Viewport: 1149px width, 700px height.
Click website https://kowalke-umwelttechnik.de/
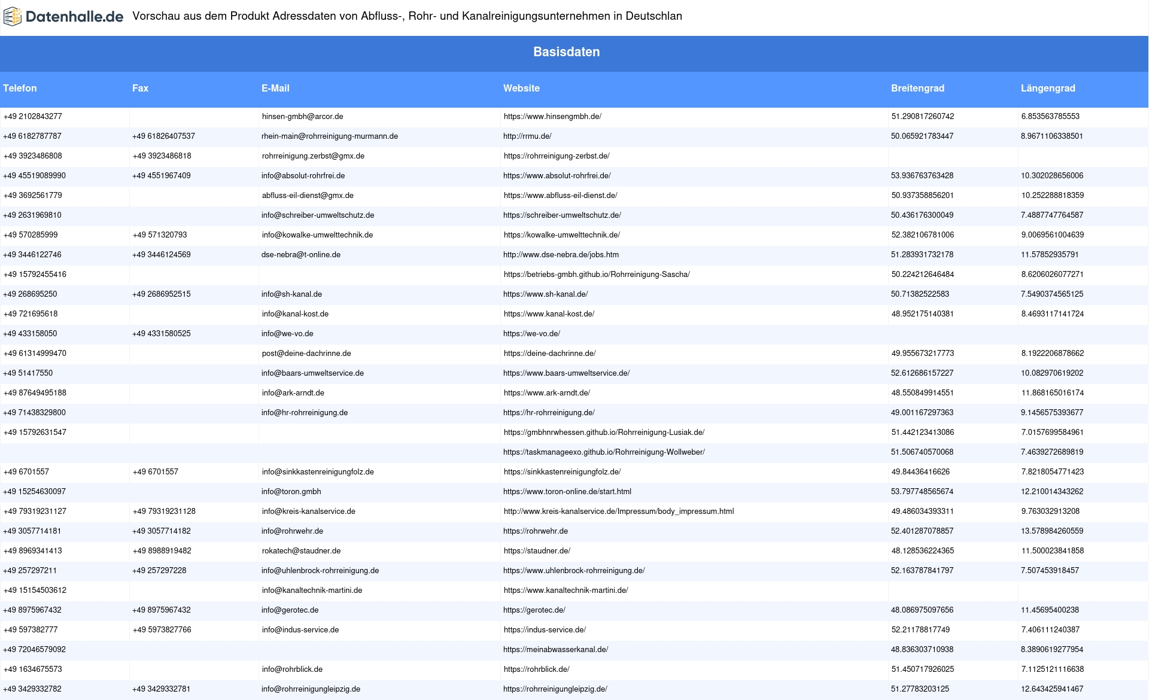click(561, 235)
